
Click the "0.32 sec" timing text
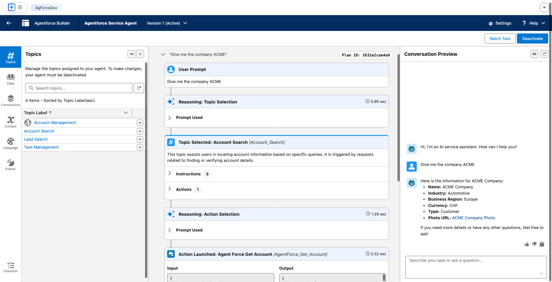[378, 254]
